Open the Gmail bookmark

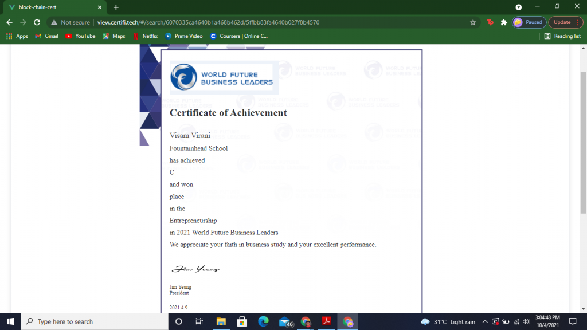[x=46, y=36]
